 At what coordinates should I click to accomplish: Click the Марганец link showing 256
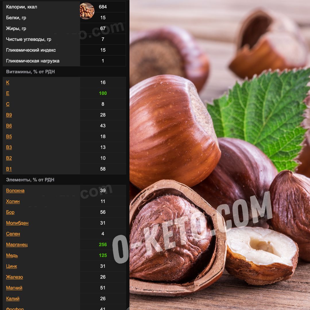[x=17, y=245]
